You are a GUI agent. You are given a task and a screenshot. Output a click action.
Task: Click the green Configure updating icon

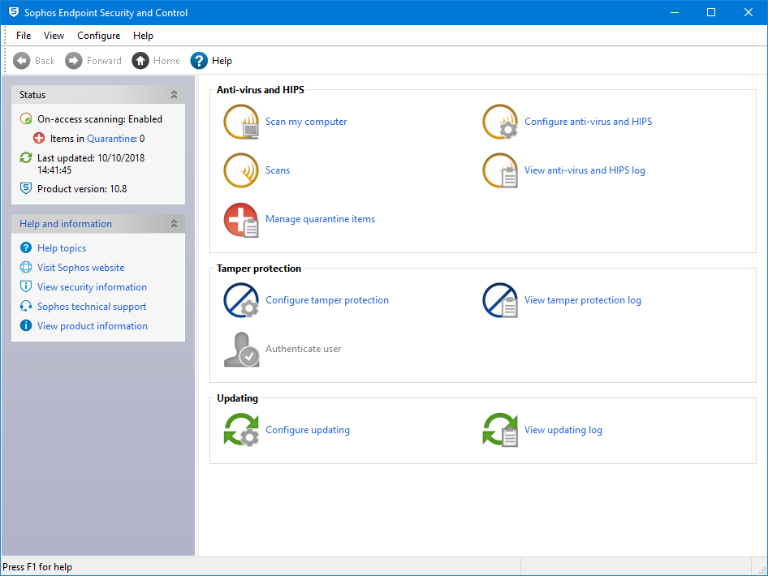tap(241, 431)
